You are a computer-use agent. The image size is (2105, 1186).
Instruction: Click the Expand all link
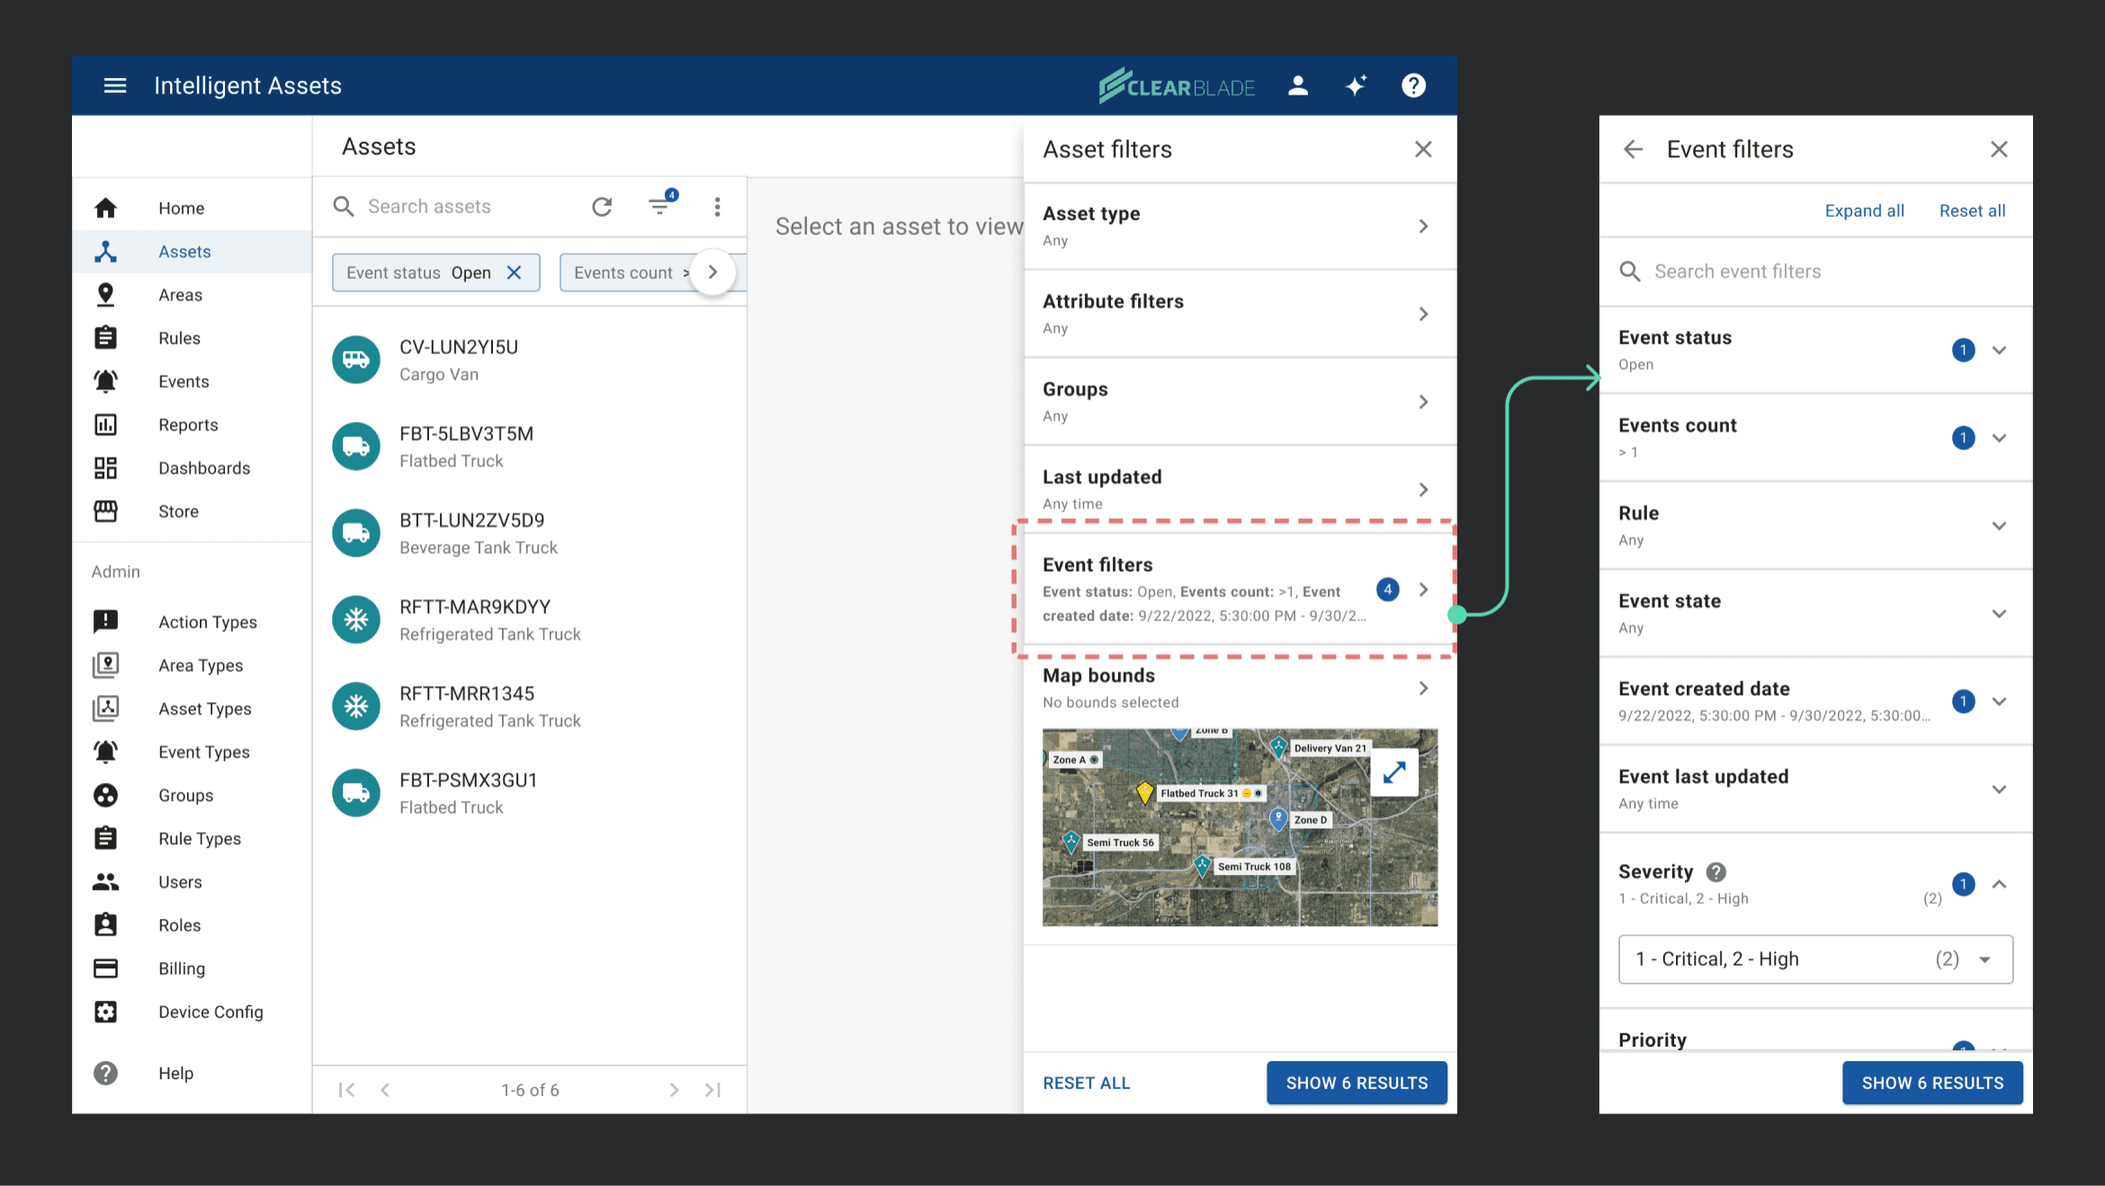point(1864,210)
